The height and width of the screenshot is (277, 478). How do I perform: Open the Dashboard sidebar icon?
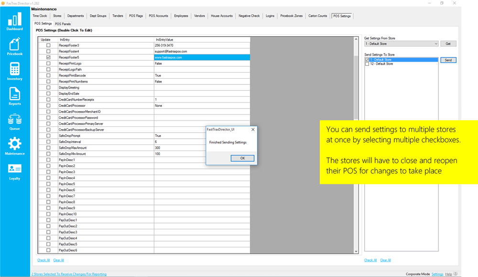pyautogui.click(x=15, y=21)
